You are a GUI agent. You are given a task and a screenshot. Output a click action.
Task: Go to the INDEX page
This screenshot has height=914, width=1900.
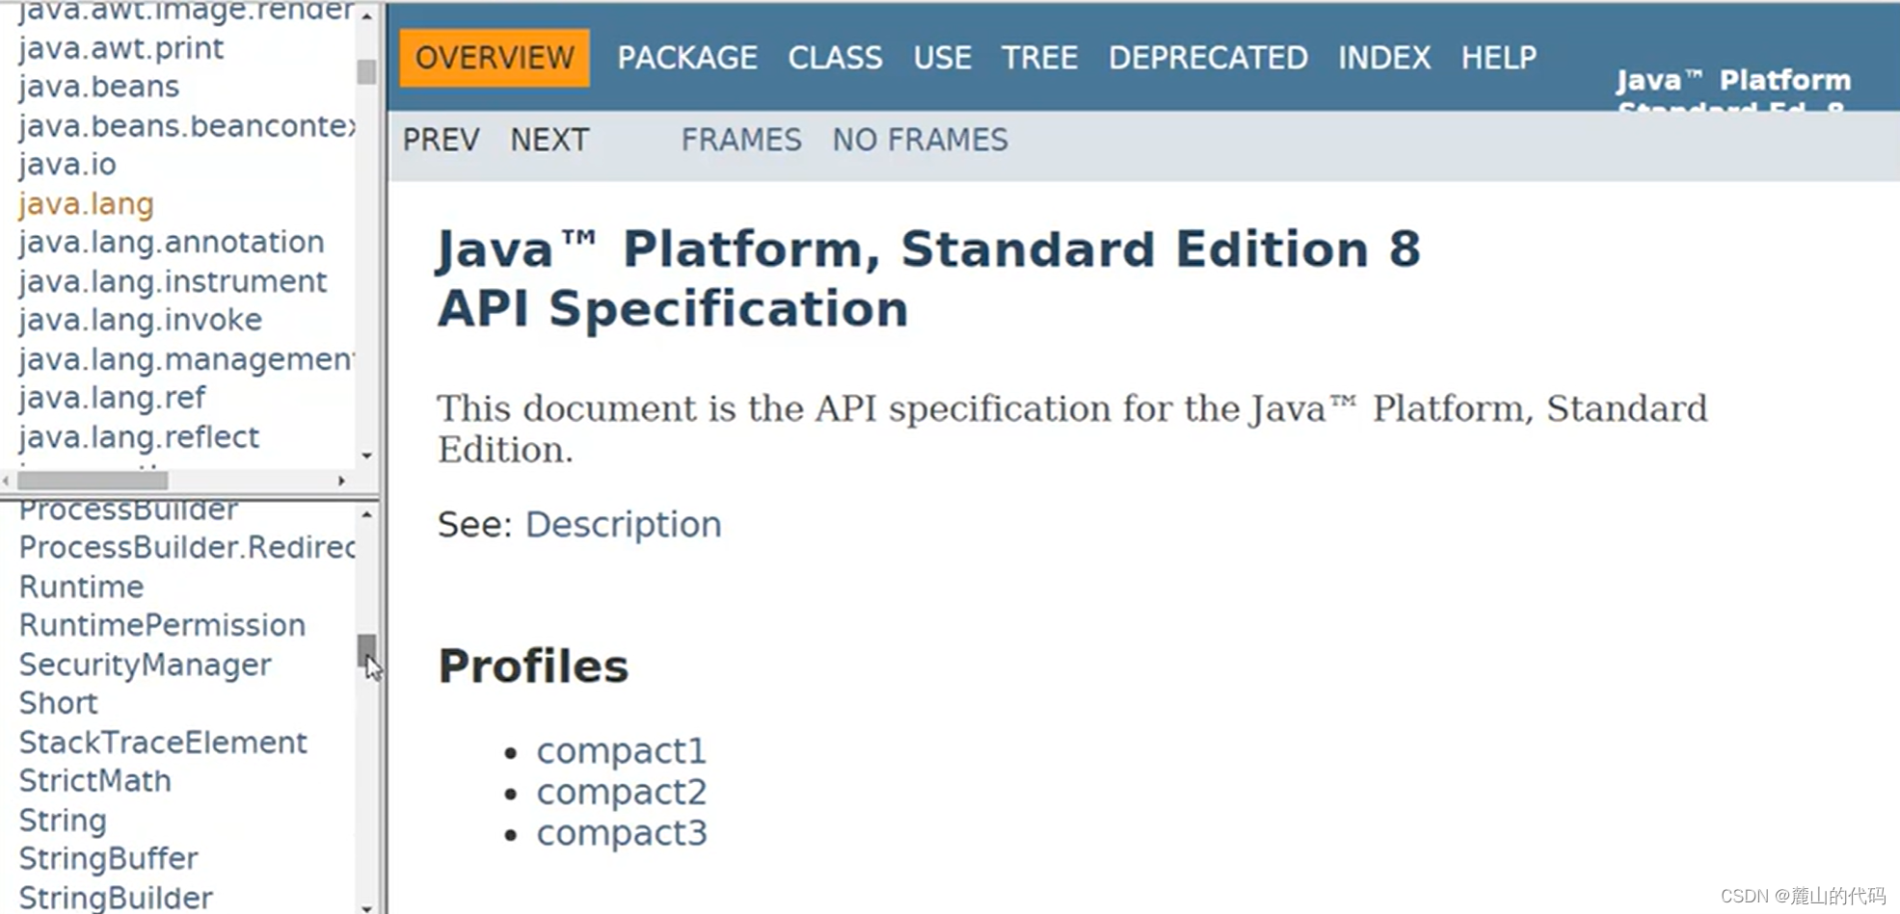[x=1384, y=58]
